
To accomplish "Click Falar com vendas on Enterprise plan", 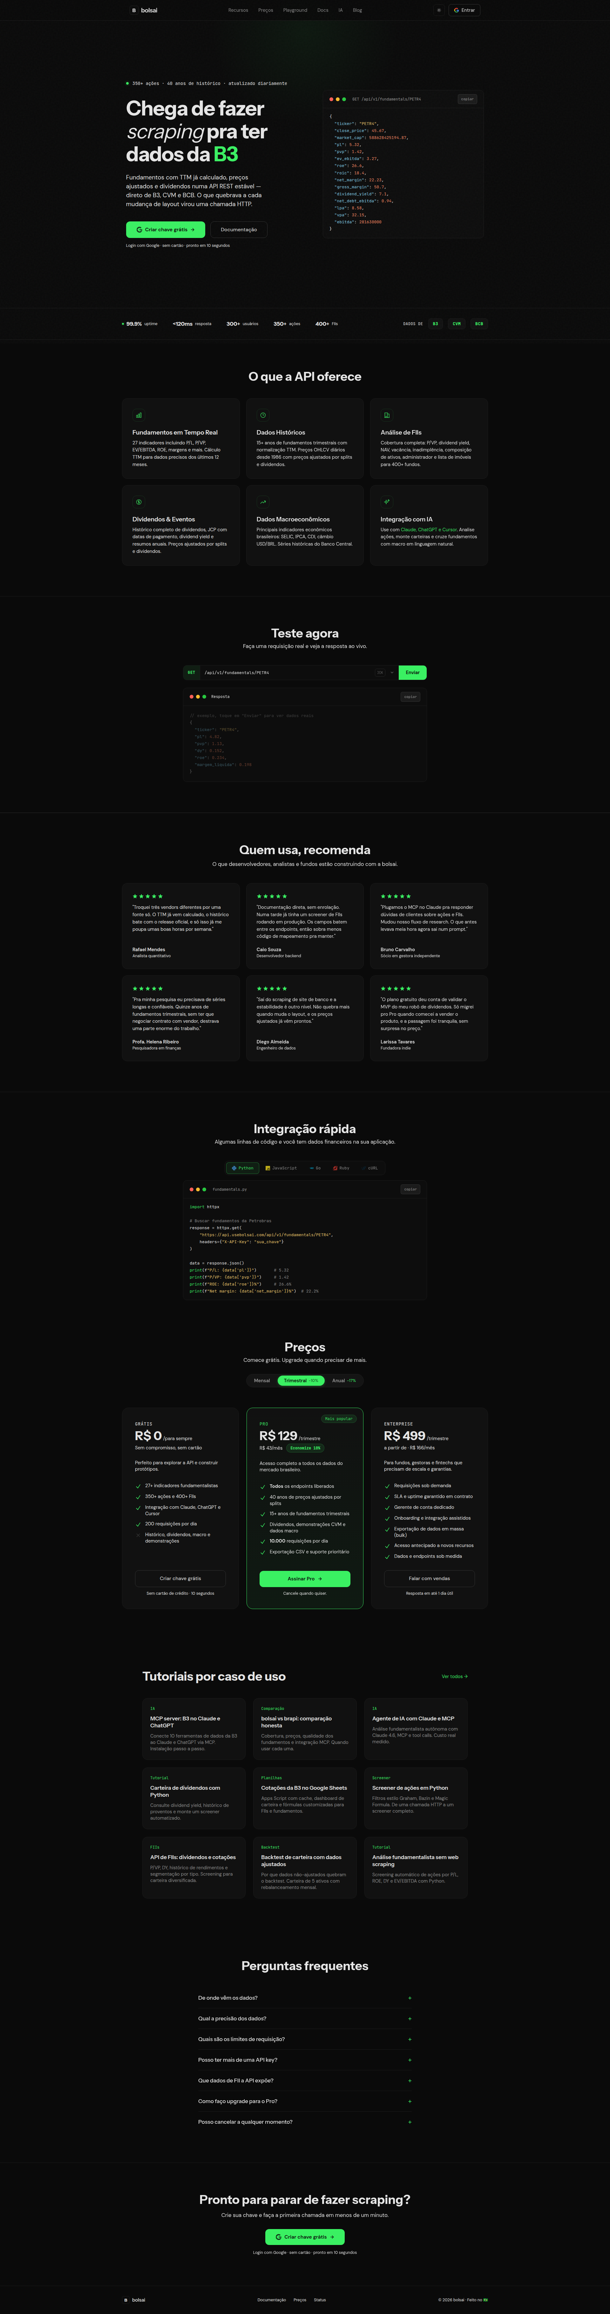I will click(430, 1578).
